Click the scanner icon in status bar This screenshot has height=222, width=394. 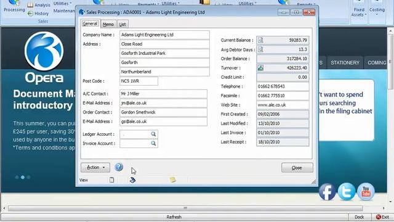(132, 179)
